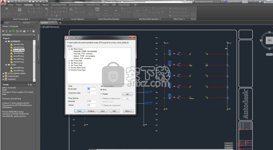Image resolution: width=273 pixels, height=150 pixels.
Task: Select the Wire insert tool
Action: (x=90, y=11)
